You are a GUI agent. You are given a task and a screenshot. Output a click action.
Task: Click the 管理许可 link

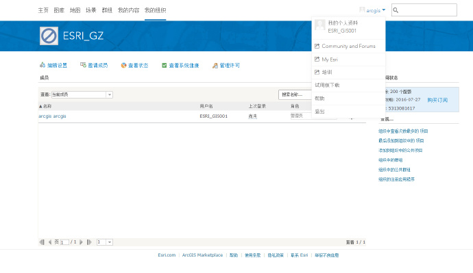click(230, 65)
